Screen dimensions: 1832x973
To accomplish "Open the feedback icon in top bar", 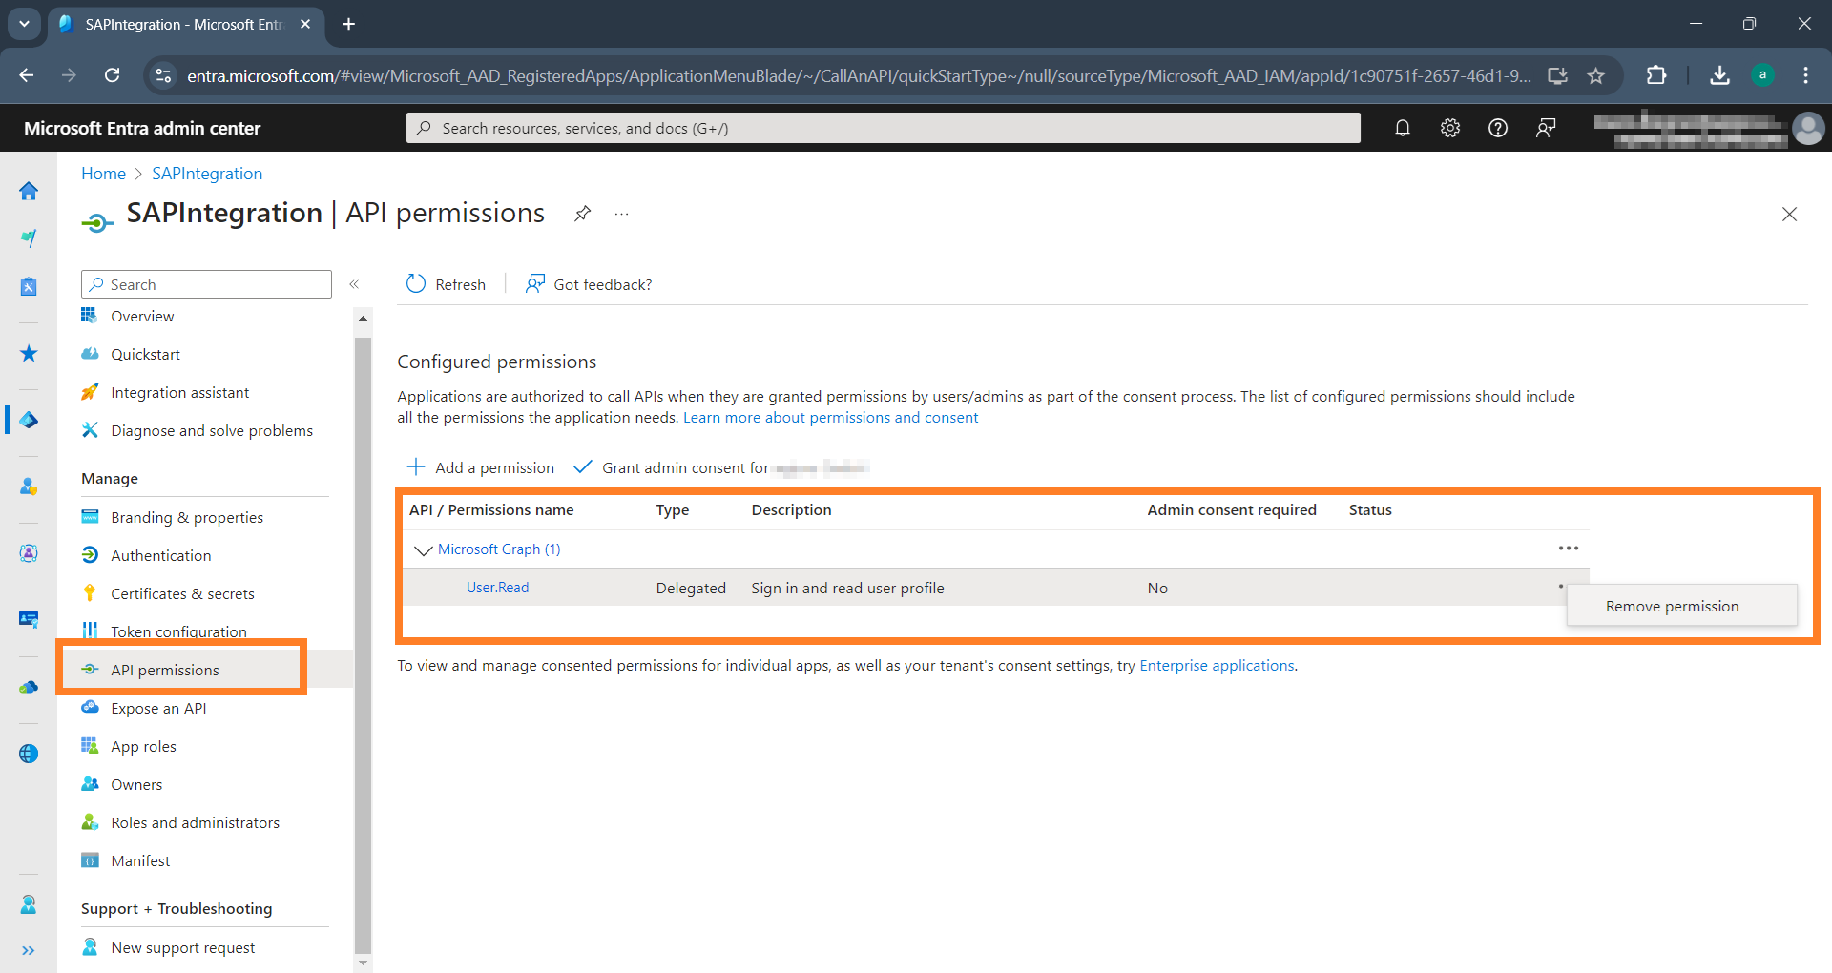I will [1546, 128].
